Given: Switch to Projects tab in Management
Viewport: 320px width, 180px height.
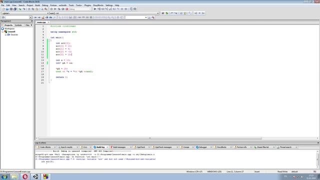Looking at the screenshot, I should click(x=8, y=25).
